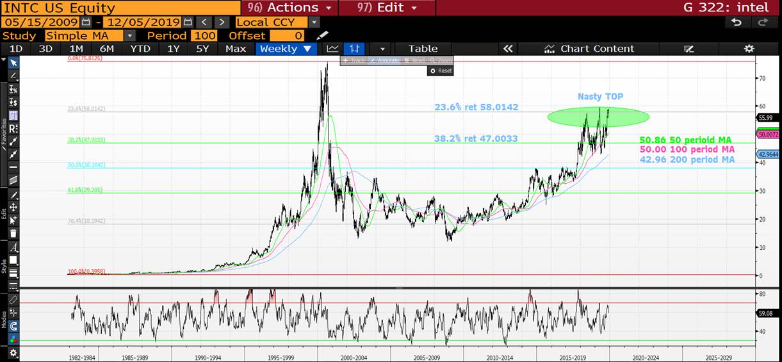Viewport: 782px width, 362px height.
Task: Click the Nasty TOP annotation label
Action: click(x=600, y=97)
